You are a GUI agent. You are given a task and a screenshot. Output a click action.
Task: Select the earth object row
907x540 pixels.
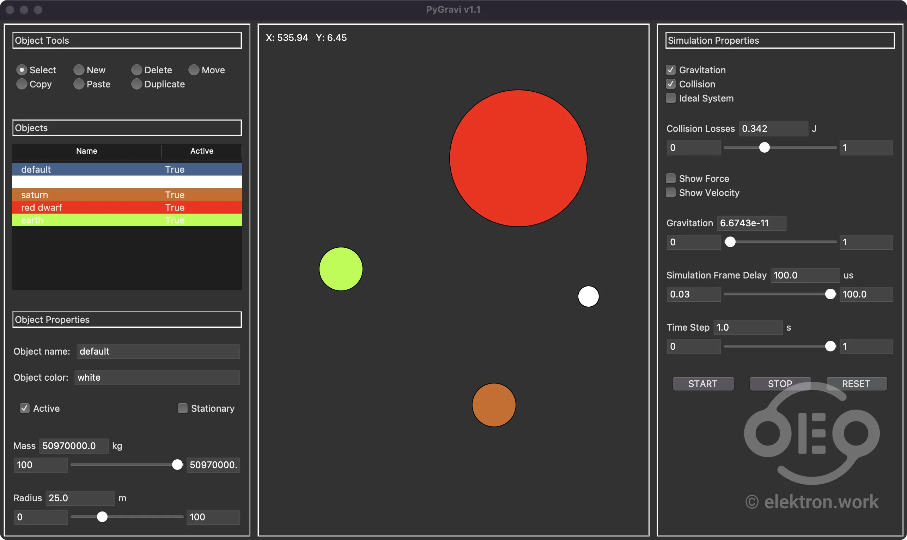pos(127,220)
